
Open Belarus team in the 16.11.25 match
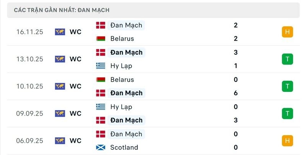pyautogui.click(x=122, y=39)
